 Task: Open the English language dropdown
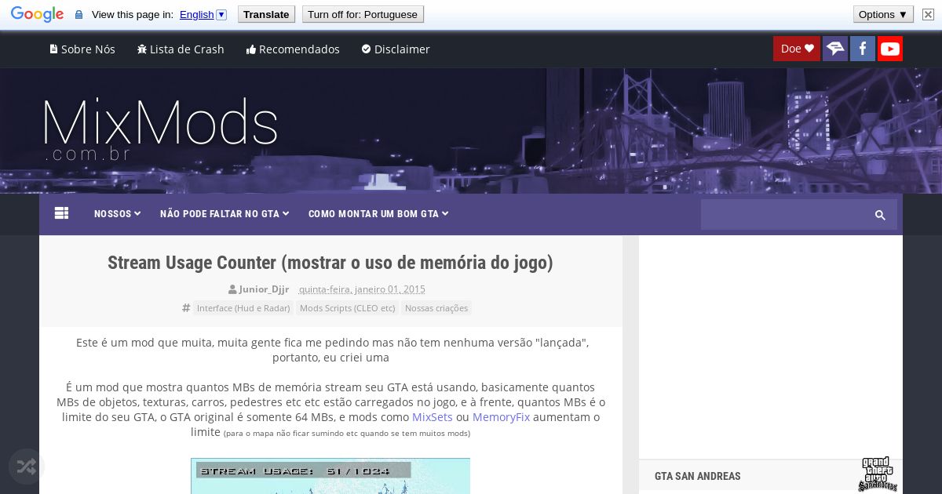click(203, 14)
